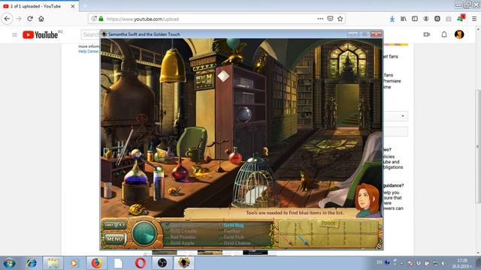Open Firefox library icon
This screenshot has height=270, width=481.
[404, 19]
